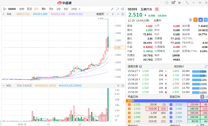Image resolution: width=208 pixels, height=126 pixels.
Task: Collapse the VOL indicator triangle
Action: click(4, 86)
